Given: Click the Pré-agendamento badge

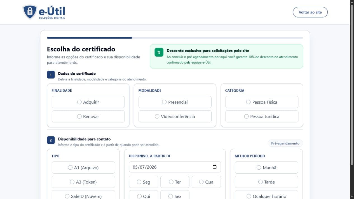Looking at the screenshot, I should click(x=285, y=143).
